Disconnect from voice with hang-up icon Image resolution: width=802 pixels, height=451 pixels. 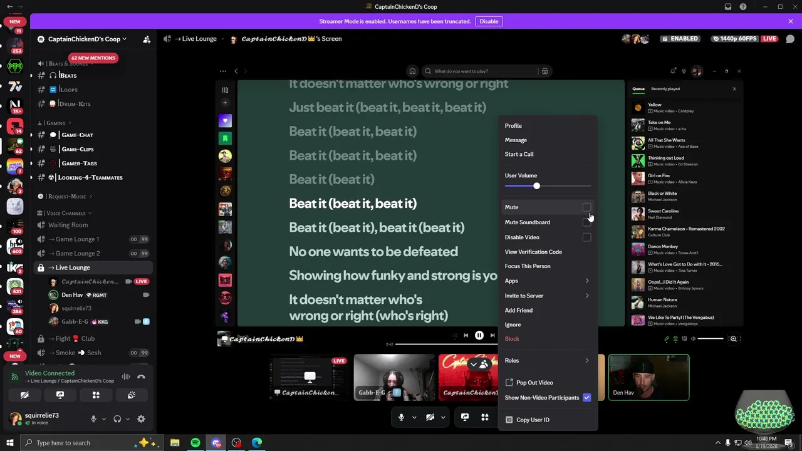[x=141, y=377]
